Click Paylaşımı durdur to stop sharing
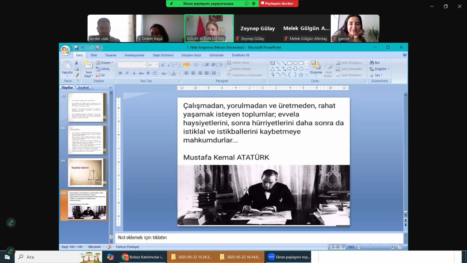This screenshot has width=467, height=263. tap(278, 4)
